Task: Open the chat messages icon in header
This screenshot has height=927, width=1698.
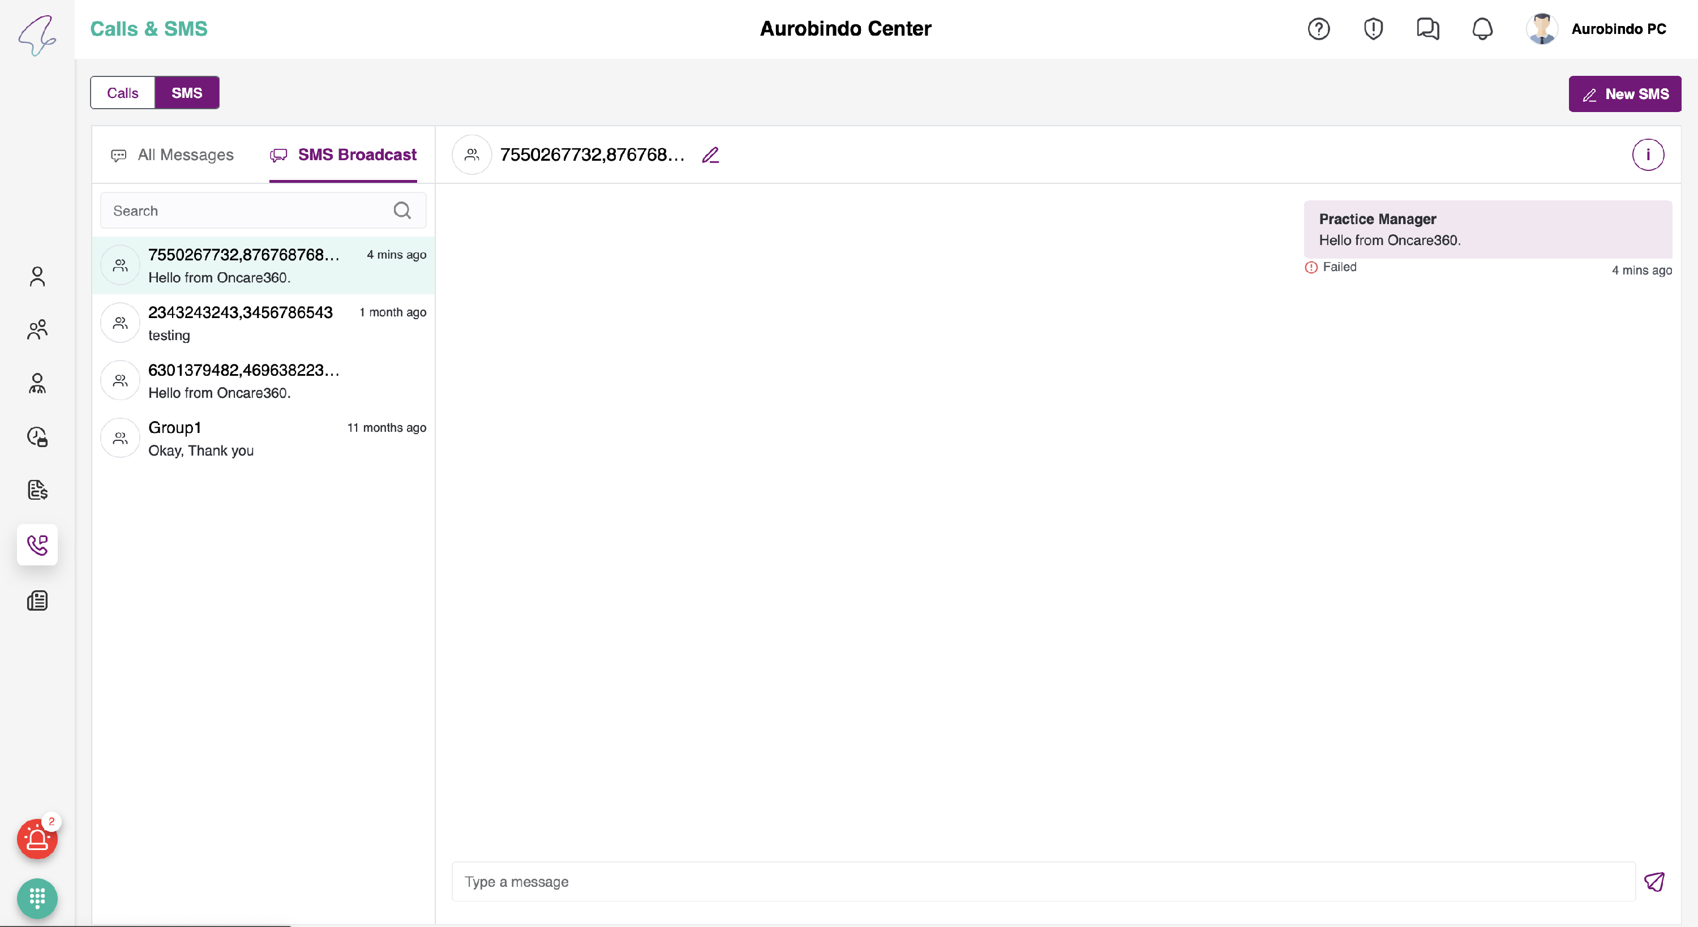Action: [1428, 29]
